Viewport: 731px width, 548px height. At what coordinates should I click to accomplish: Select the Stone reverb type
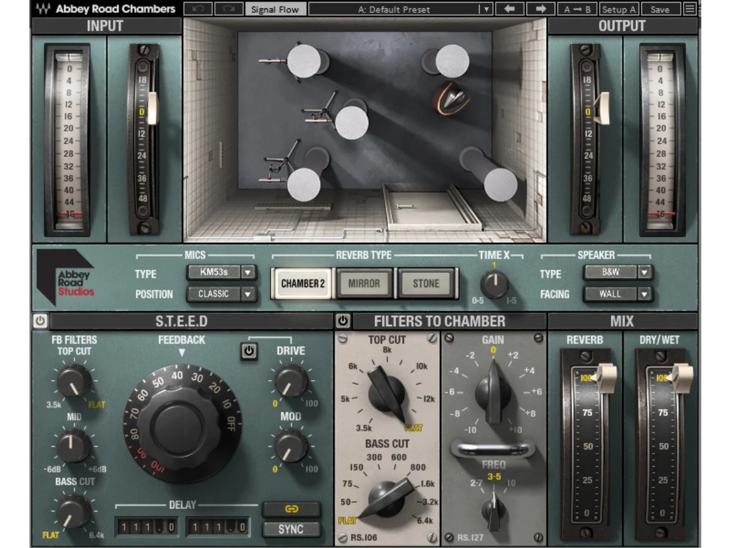tap(426, 283)
